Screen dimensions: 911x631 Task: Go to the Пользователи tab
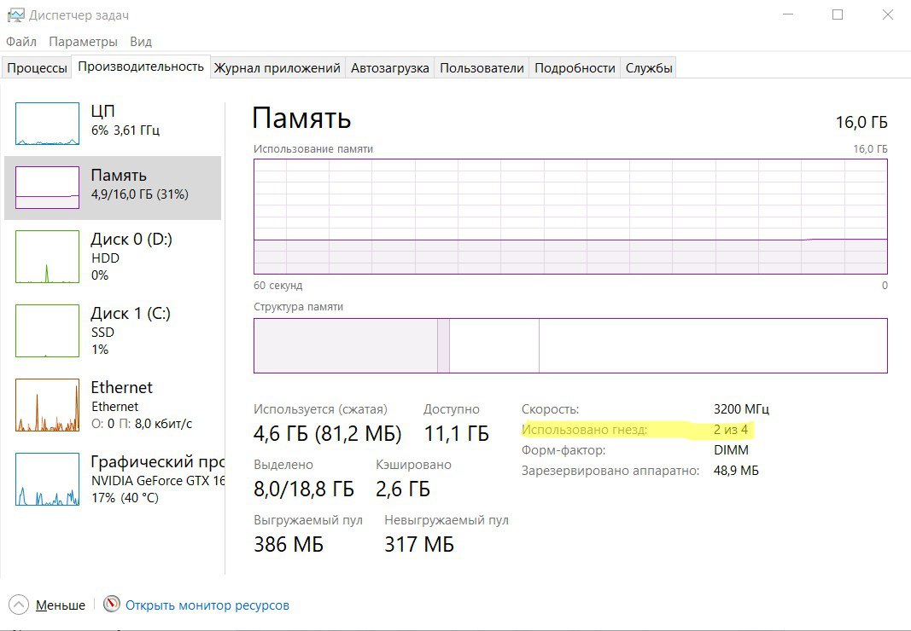tap(482, 68)
